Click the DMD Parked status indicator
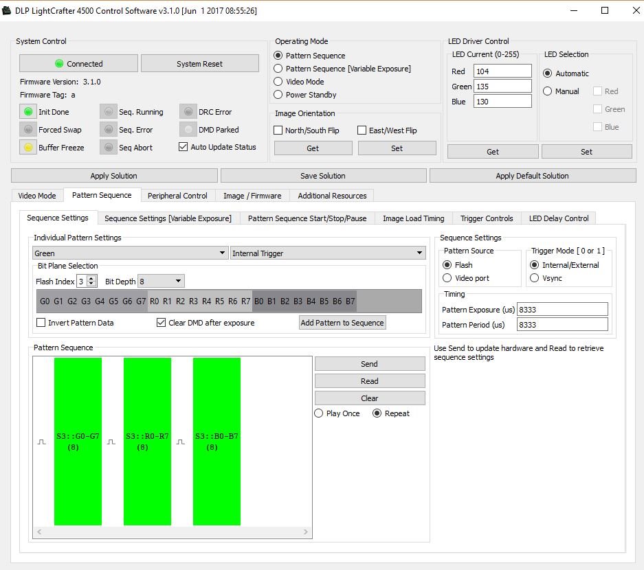 [x=188, y=130]
